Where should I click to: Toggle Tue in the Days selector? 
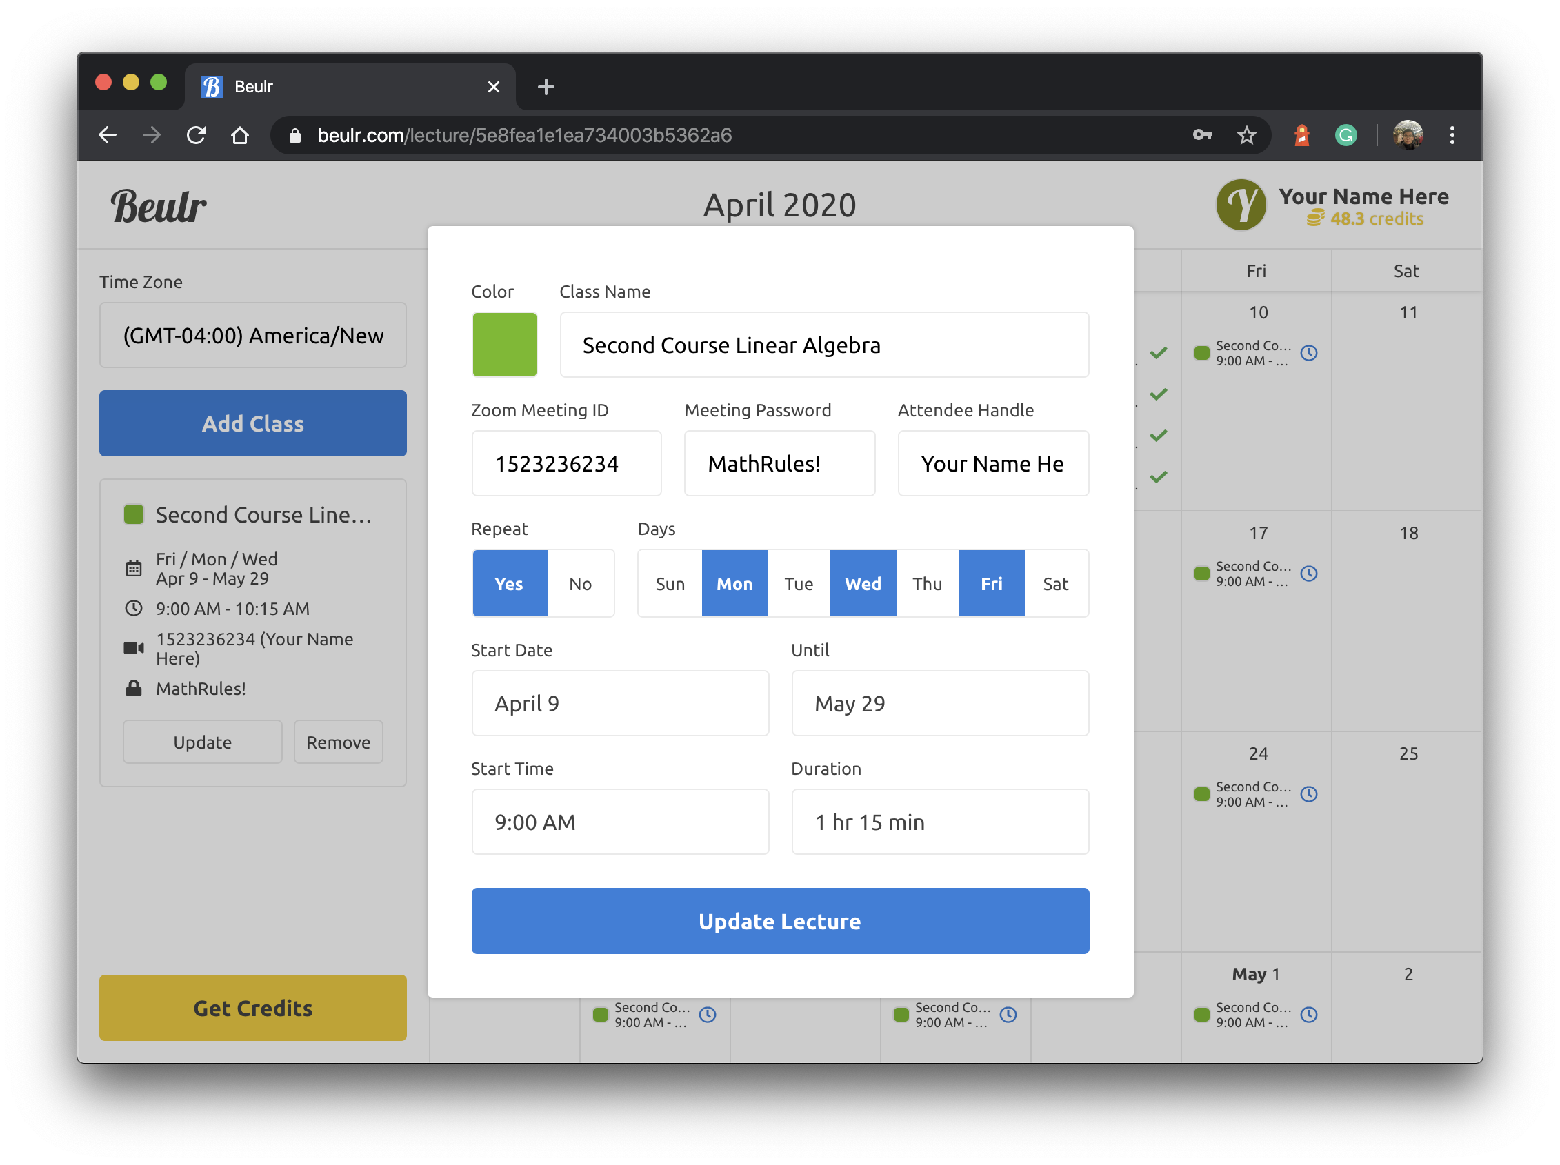click(799, 584)
